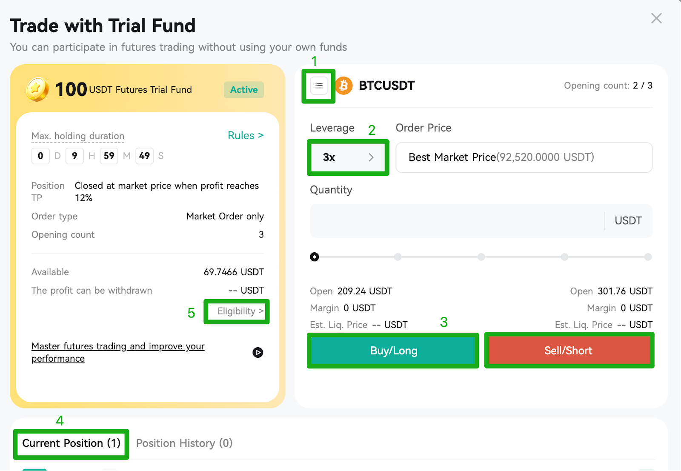Click the Best Market Price order field
The image size is (681, 471).
pos(524,157)
